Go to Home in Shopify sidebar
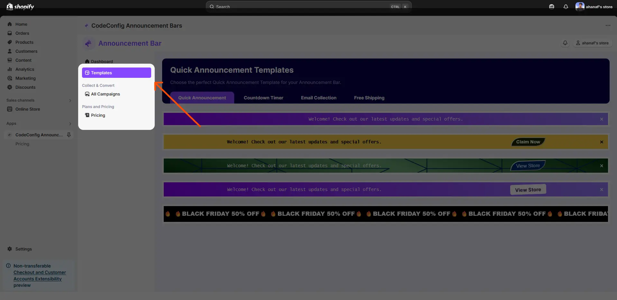Image resolution: width=617 pixels, height=300 pixels. pyautogui.click(x=21, y=24)
